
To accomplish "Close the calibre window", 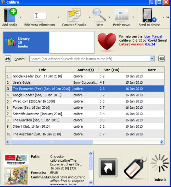I will 166,2.
